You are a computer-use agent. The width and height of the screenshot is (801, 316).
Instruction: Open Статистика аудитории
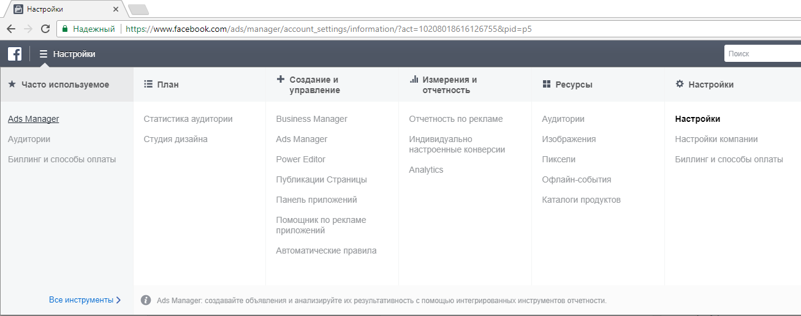(x=188, y=119)
